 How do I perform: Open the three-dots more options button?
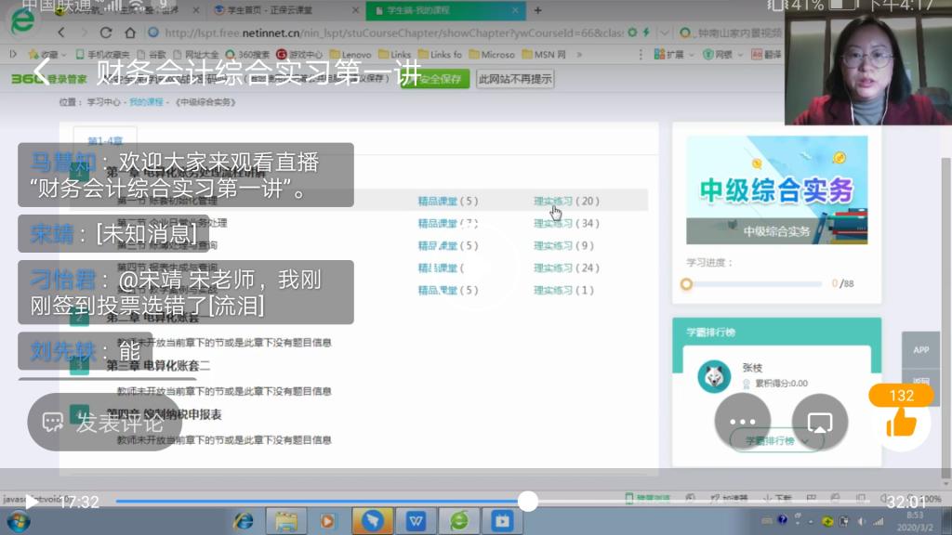(x=742, y=422)
